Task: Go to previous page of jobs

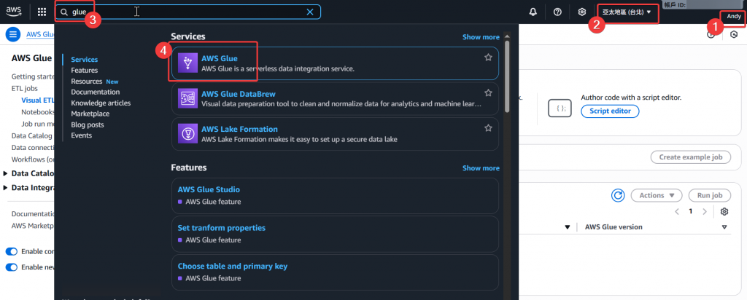Action: point(676,212)
